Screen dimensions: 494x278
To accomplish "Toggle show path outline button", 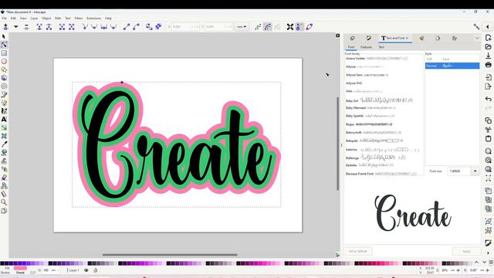I will [x=310, y=27].
